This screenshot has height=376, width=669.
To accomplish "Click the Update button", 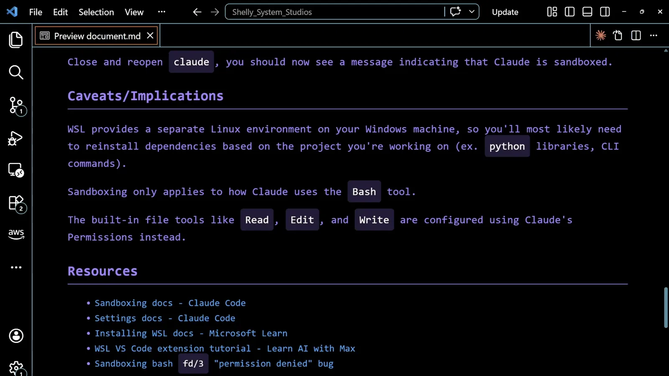I will [x=505, y=12].
